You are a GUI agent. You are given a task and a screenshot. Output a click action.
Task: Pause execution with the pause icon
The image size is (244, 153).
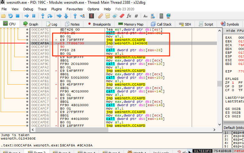[34, 16]
